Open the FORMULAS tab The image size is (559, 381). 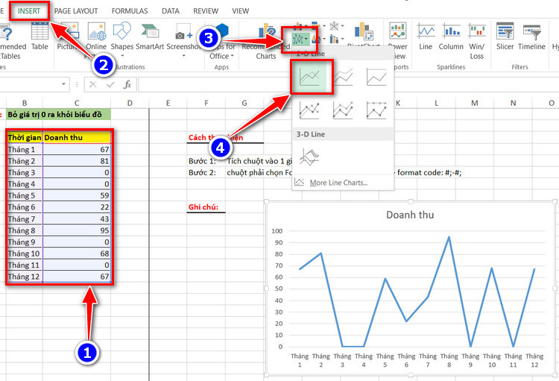[130, 11]
